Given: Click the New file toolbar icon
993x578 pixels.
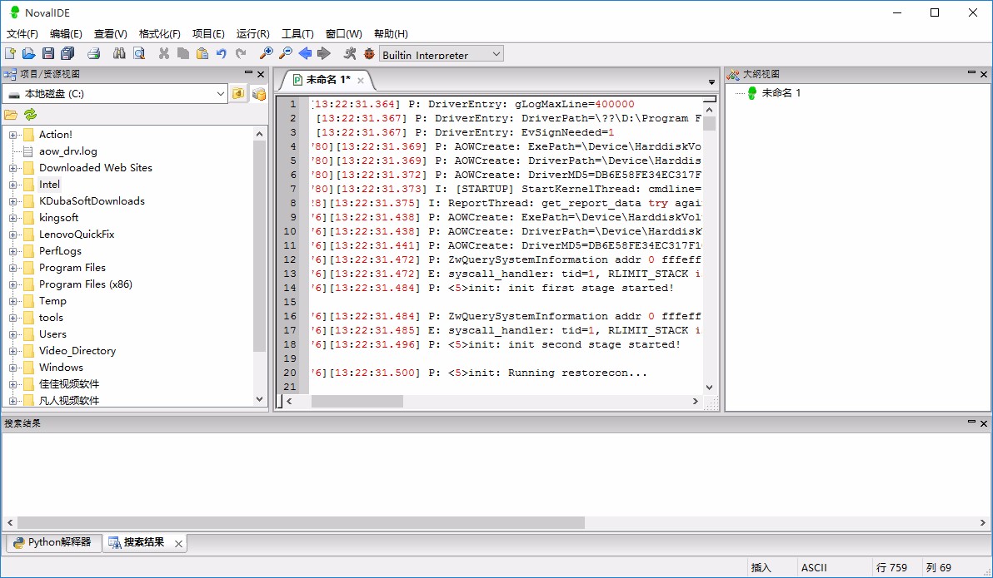Looking at the screenshot, I should [x=11, y=54].
